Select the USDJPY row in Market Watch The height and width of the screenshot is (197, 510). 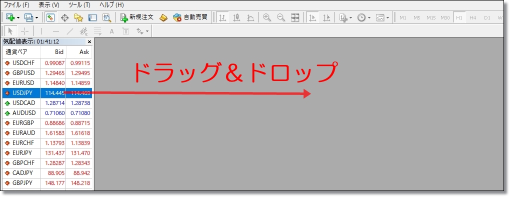pyautogui.click(x=47, y=93)
